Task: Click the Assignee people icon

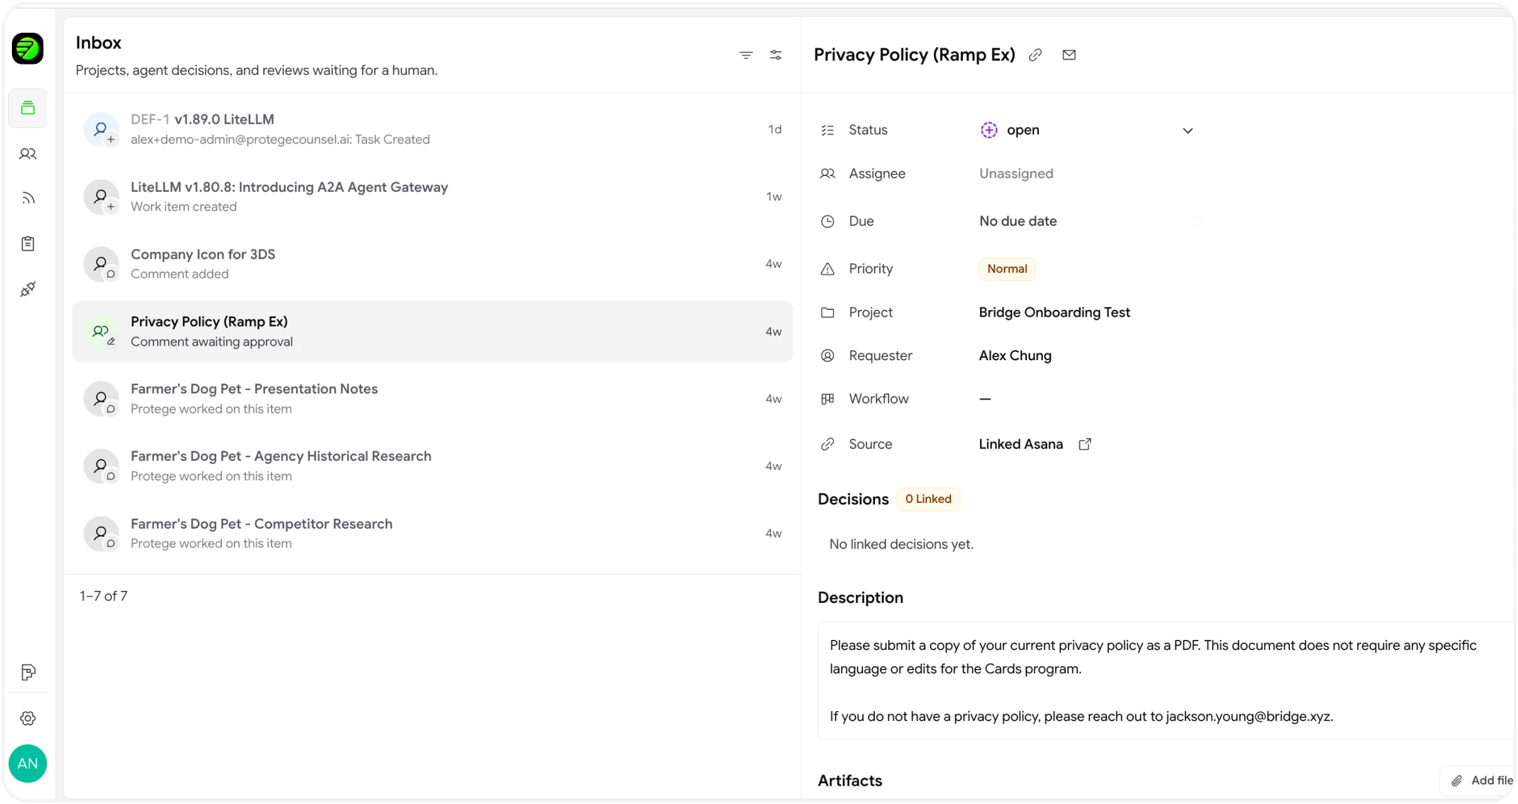Action: coord(828,173)
